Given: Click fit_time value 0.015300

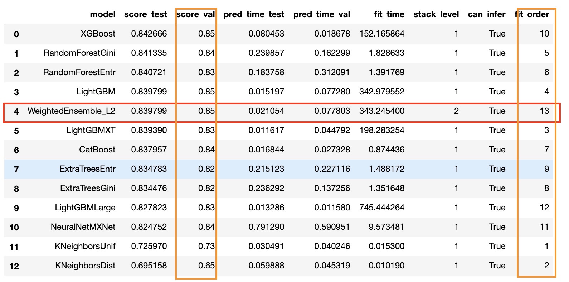Looking at the screenshot, I should point(386,246).
